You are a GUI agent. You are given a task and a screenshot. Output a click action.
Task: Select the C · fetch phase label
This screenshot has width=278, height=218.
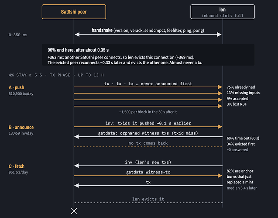17,166
